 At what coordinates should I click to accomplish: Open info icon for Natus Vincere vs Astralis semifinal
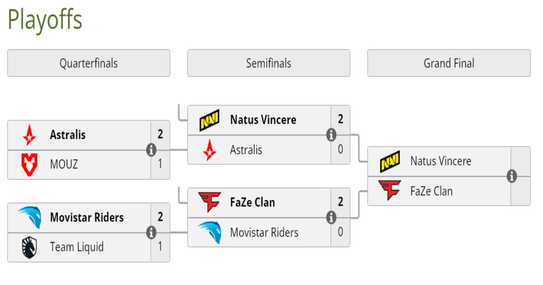tap(331, 135)
